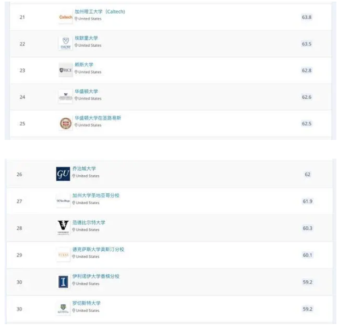
Task: Click the Georgetown GU logo
Action: [x=63, y=174]
